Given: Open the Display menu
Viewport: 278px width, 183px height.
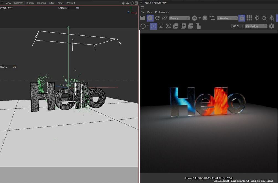Looking at the screenshot, I should coord(30,3).
